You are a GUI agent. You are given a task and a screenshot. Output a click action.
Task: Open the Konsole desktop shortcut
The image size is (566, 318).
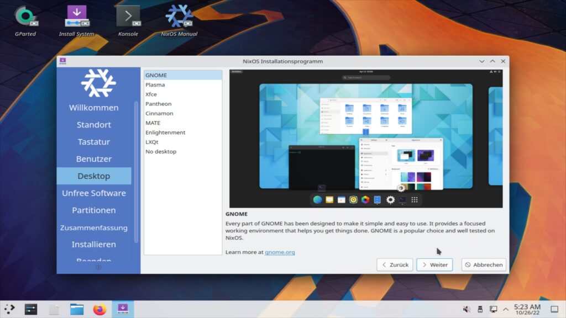point(128,21)
